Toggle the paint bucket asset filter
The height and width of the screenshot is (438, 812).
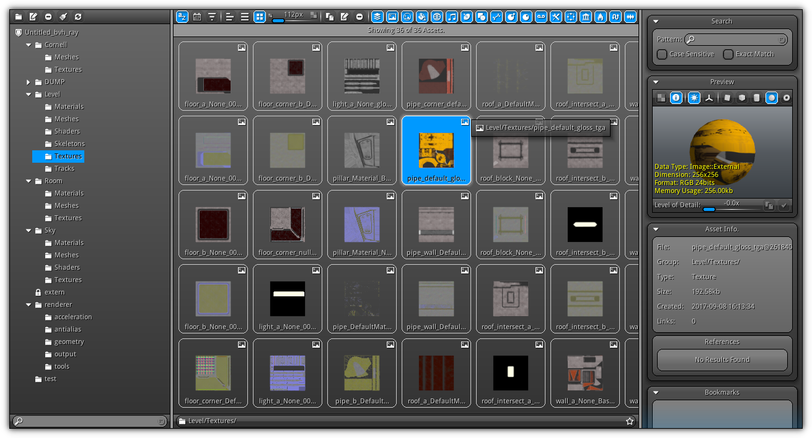422,17
